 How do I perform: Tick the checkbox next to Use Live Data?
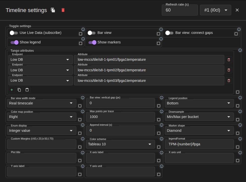tap(80, 34)
